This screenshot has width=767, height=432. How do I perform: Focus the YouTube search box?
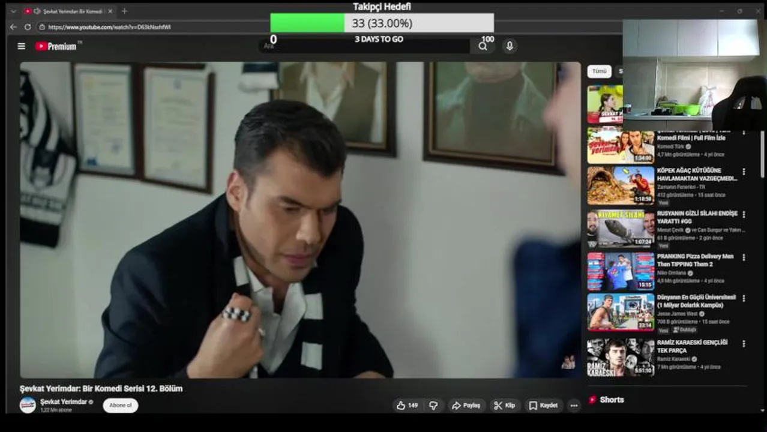[x=366, y=46]
